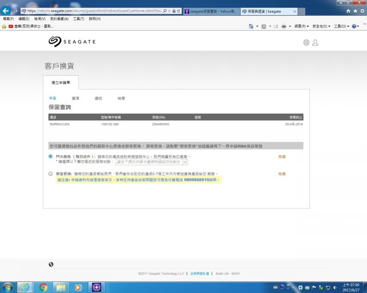
Task: Open the service location dropdown list
Action: pyautogui.click(x=151, y=162)
